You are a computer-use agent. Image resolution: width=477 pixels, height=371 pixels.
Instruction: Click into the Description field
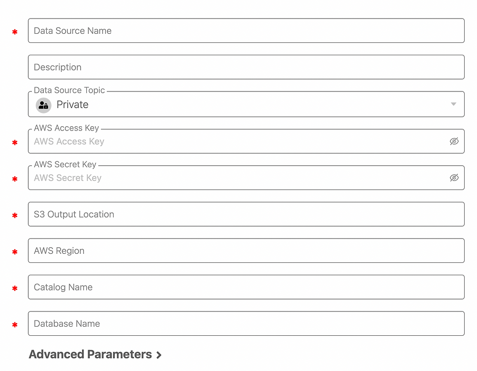click(246, 67)
